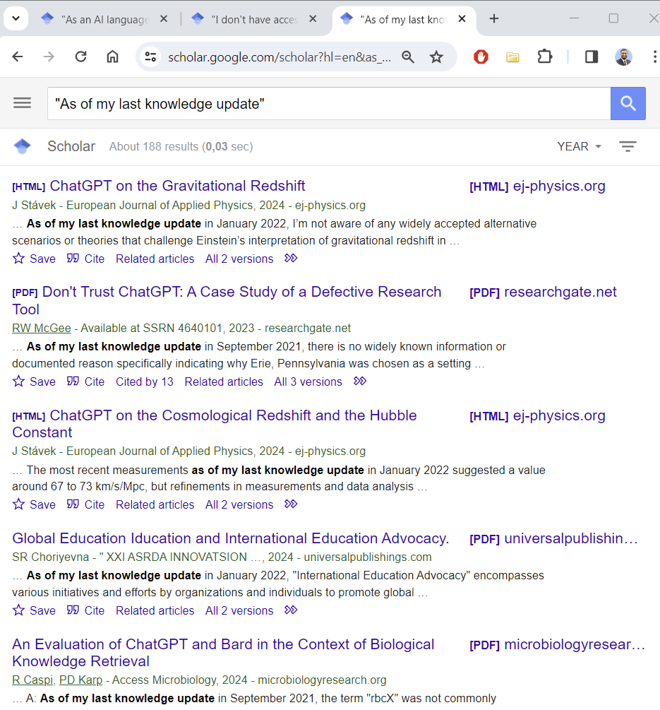Bookmark this page with the star icon
Viewport: 660px width, 710px height.
[436, 57]
